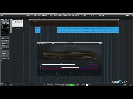This screenshot has height=99, width=133.
Task: Open the Configurations dropdown in the toolbar
Action: click(29, 15)
